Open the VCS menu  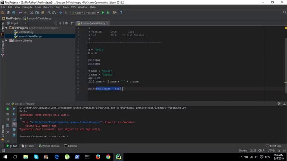(x=73, y=7)
